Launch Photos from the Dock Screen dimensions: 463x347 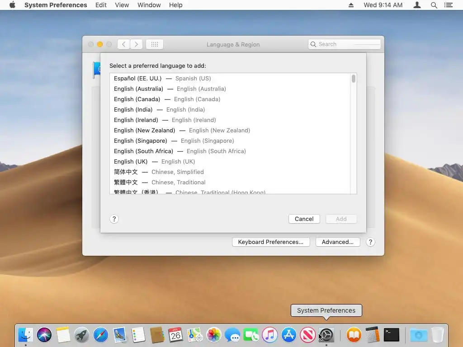tap(213, 335)
